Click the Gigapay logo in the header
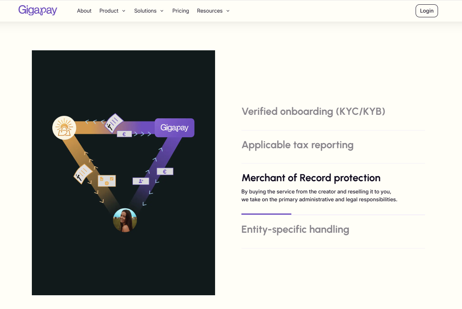The image size is (462, 309). click(38, 10)
